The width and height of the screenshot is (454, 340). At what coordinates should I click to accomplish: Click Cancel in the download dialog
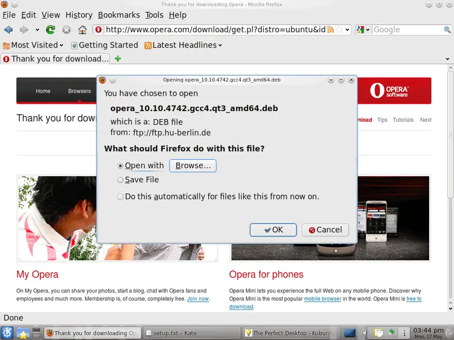point(325,229)
